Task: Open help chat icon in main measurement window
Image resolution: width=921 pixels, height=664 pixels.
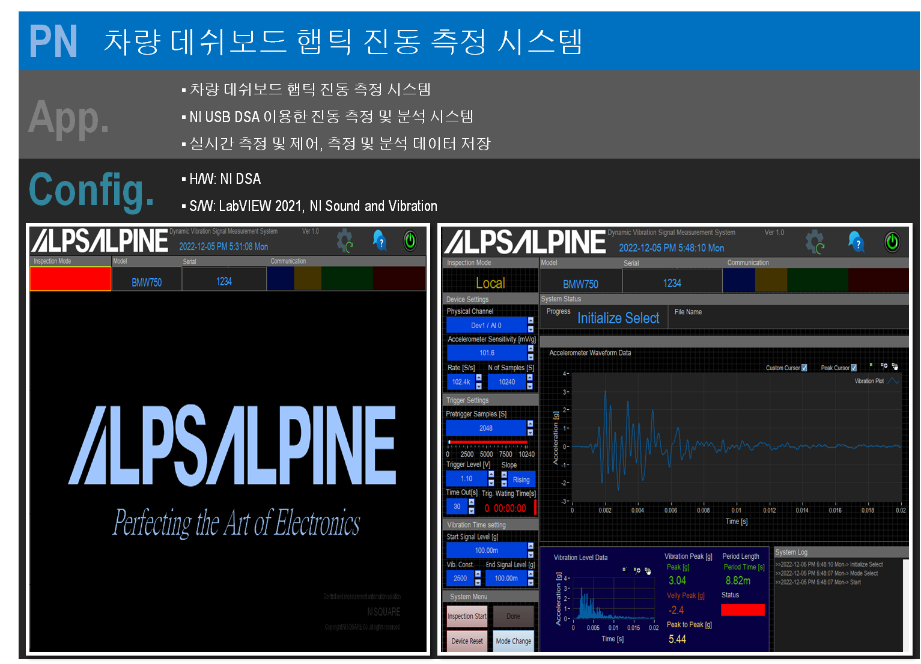Action: tap(856, 242)
